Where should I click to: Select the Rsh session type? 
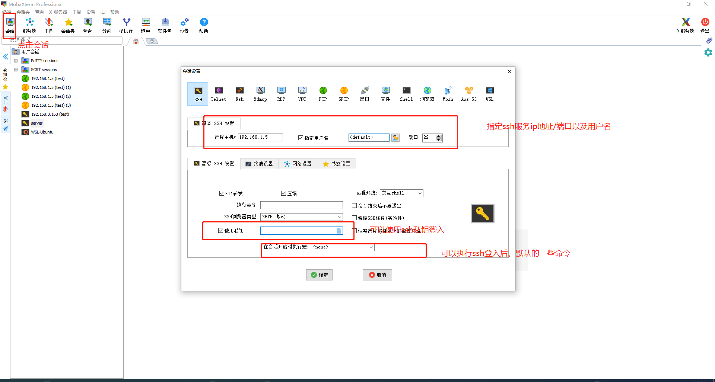(239, 94)
